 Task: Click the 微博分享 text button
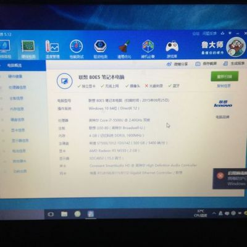point(181,64)
